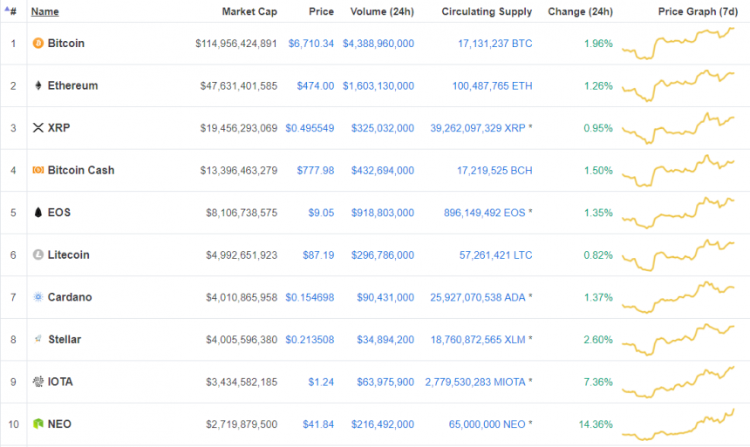Click XRP volume $325,032,000
Screen dimensions: 750x447
pyautogui.click(x=383, y=128)
